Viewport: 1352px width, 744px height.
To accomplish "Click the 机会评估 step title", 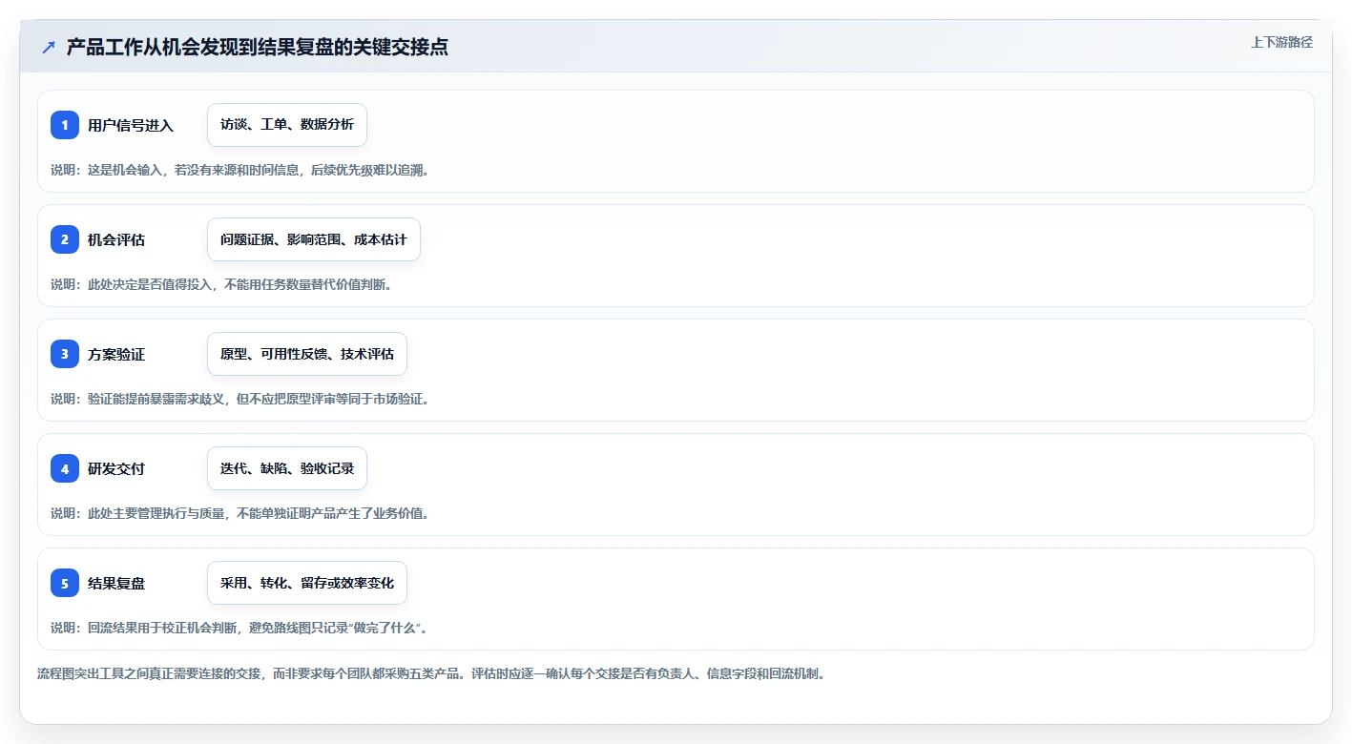I will tap(116, 239).
